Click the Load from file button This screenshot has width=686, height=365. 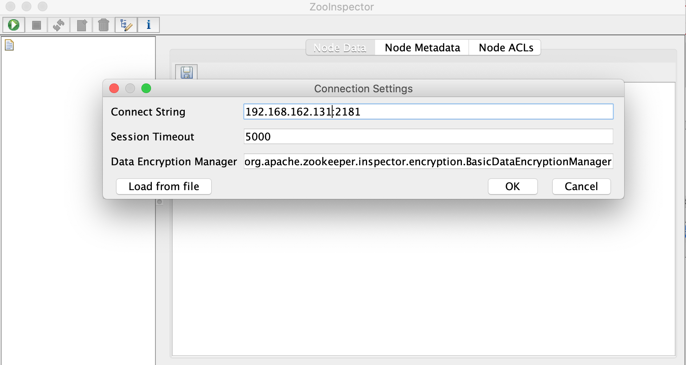pyautogui.click(x=164, y=187)
